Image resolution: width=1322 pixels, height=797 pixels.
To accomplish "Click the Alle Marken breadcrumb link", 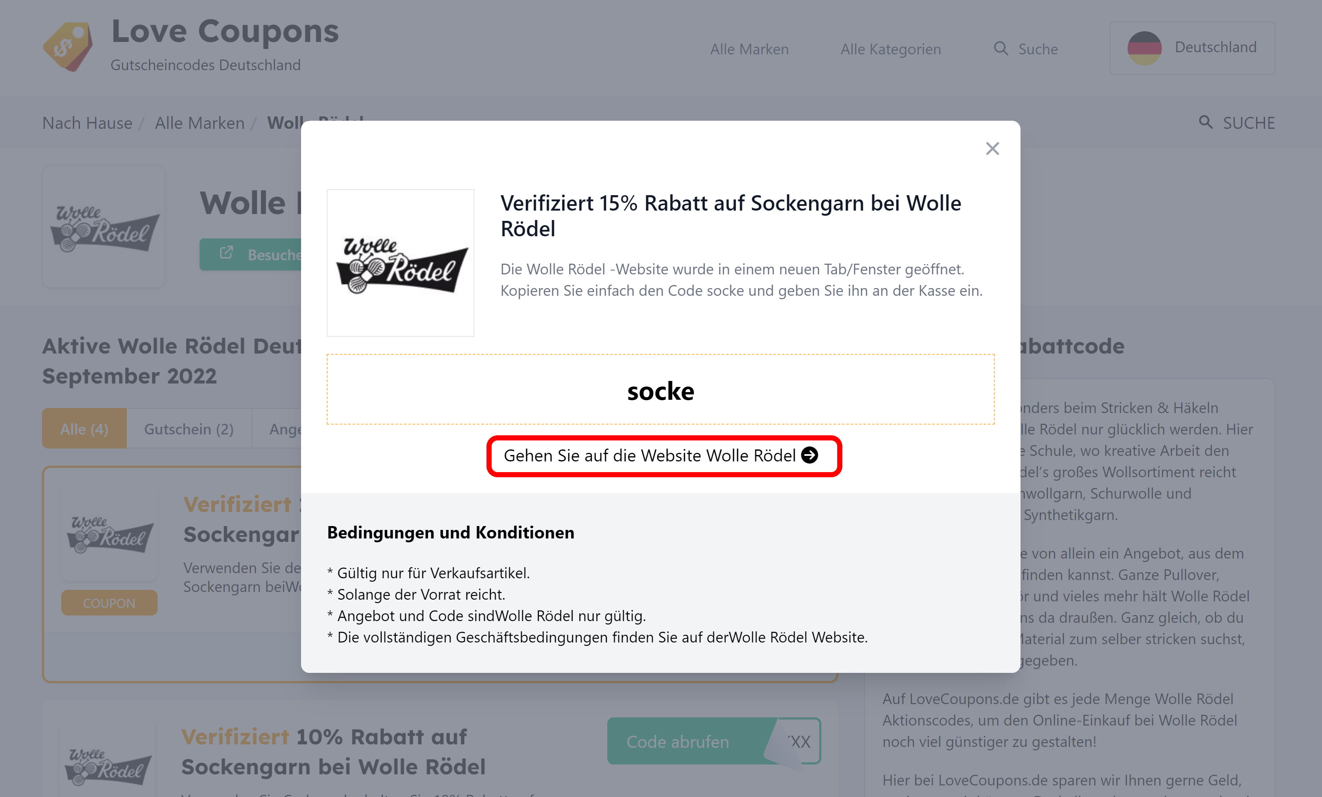I will (x=200, y=123).
